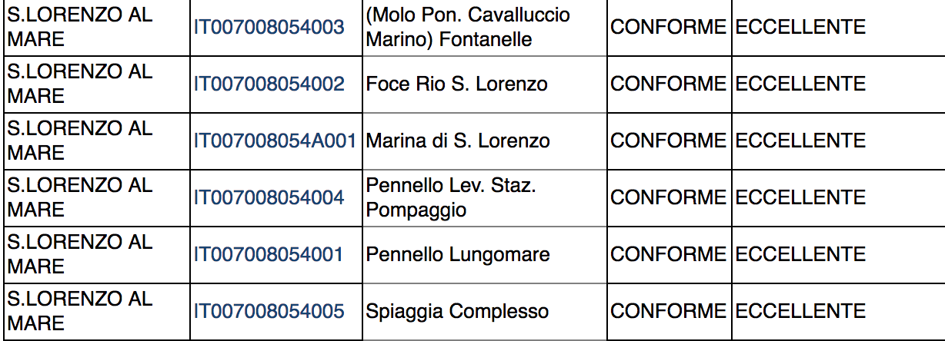Image resolution: width=945 pixels, height=341 pixels.
Task: Click ECCELLENTE in the Marina di S. Lorenzo row
Action: pyautogui.click(x=800, y=141)
